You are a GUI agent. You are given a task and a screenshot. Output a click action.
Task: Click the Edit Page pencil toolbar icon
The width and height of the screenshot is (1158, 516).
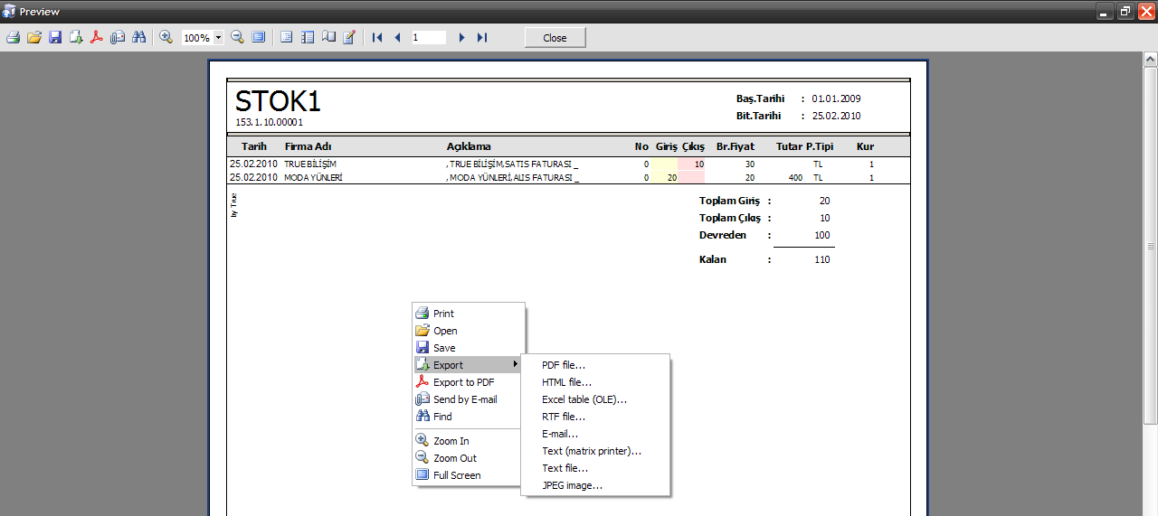[x=349, y=37]
